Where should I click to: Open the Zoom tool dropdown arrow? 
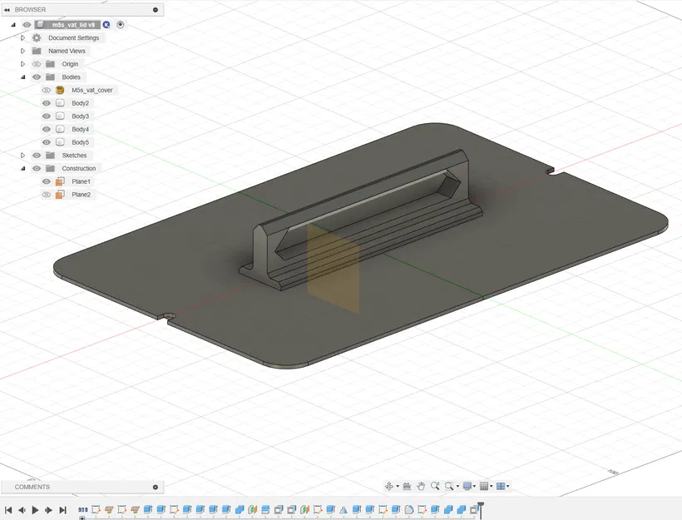[x=457, y=486]
